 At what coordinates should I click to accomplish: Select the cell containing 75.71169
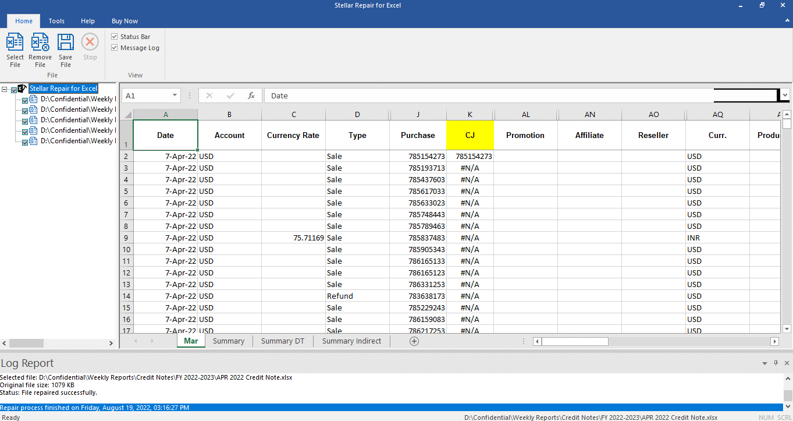click(x=293, y=238)
